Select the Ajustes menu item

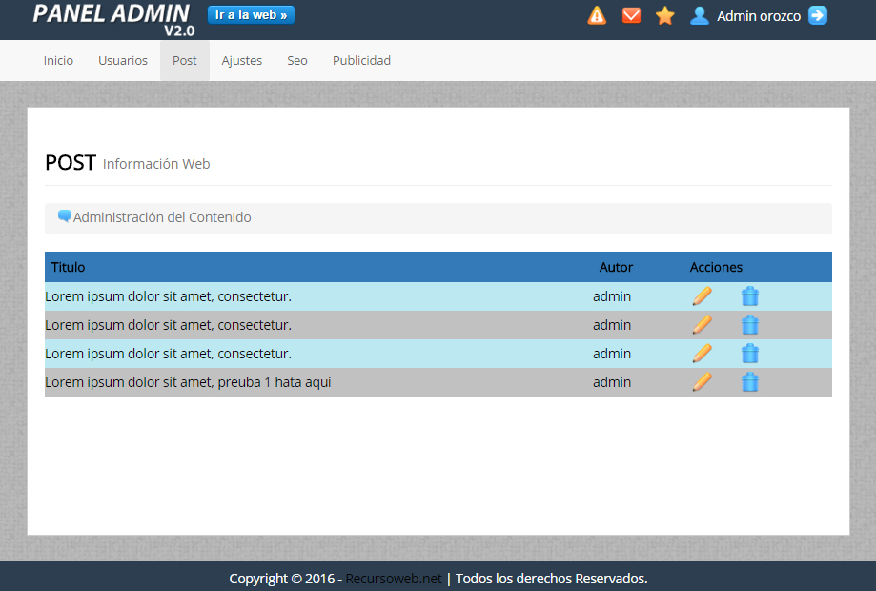pos(242,60)
